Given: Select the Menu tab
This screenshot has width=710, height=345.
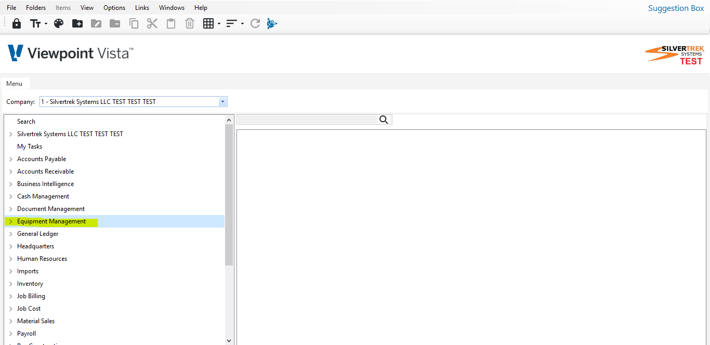Looking at the screenshot, I should 15,84.
